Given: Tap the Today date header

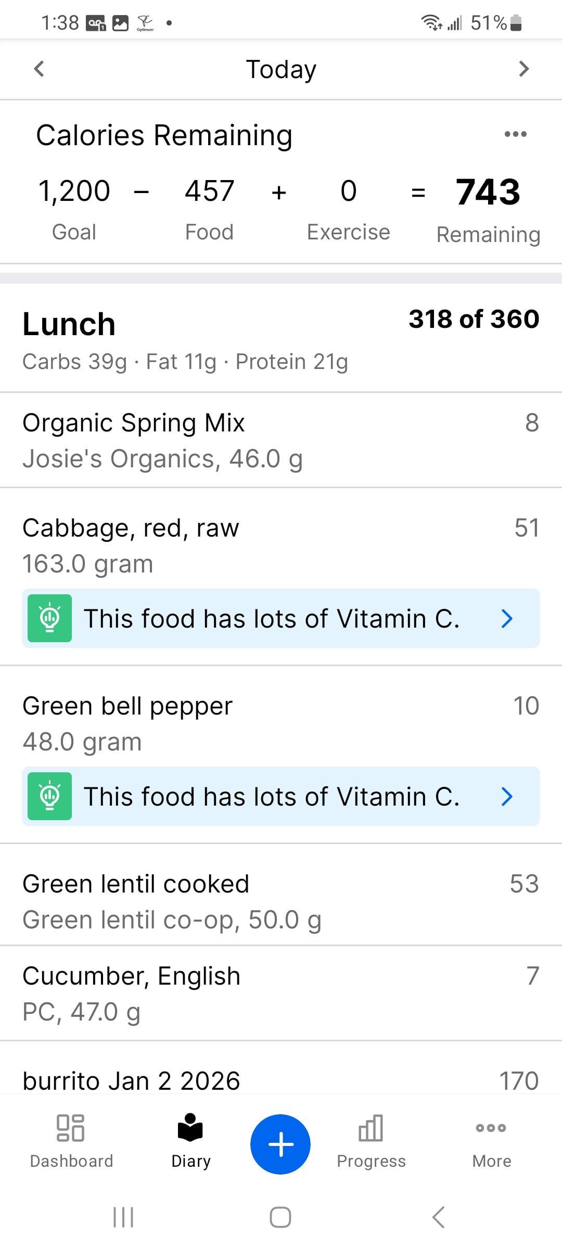Looking at the screenshot, I should click(x=281, y=69).
